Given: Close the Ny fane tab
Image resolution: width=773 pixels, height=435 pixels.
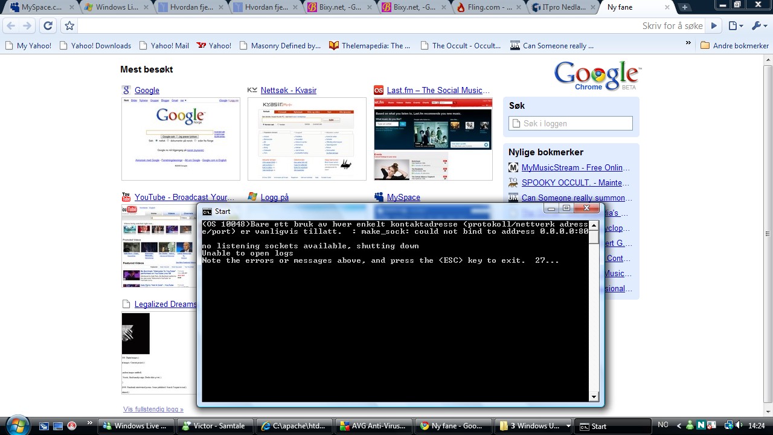Looking at the screenshot, I should point(669,8).
